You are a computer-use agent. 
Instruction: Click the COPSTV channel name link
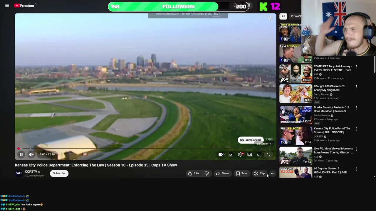[x=31, y=172]
